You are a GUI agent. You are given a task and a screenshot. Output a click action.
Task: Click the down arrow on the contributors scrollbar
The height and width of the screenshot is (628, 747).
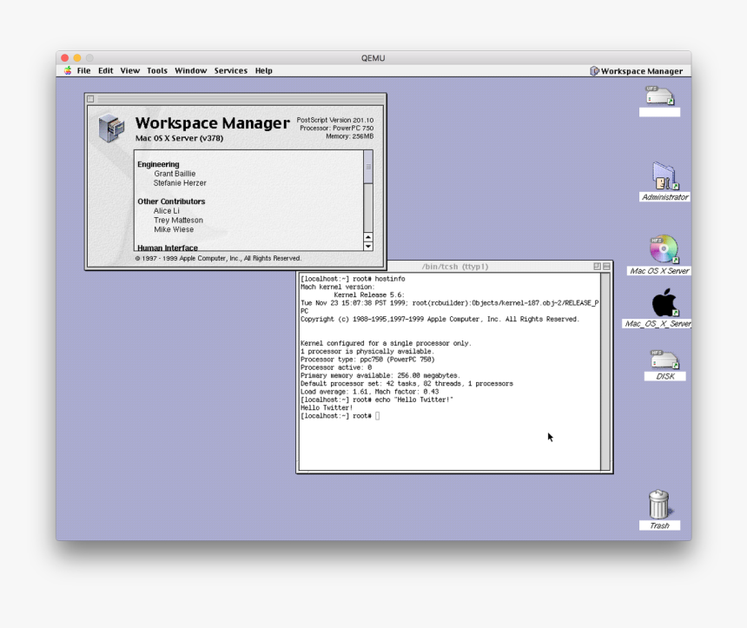367,246
